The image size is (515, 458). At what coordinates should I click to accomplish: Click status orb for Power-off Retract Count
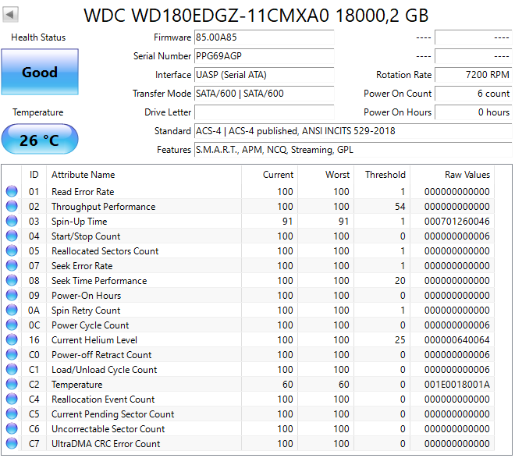pos(12,354)
